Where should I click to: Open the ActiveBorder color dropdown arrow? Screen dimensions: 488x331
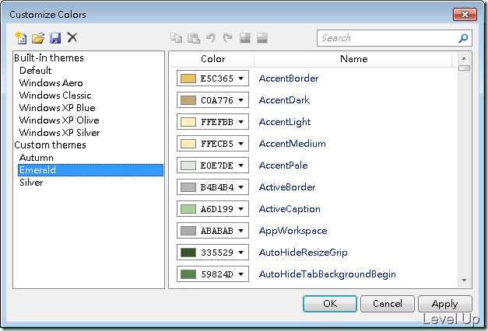241,187
